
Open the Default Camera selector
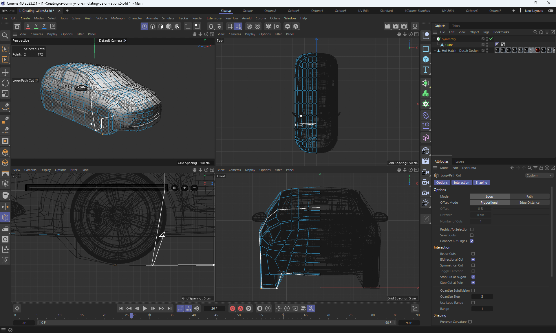coord(112,41)
